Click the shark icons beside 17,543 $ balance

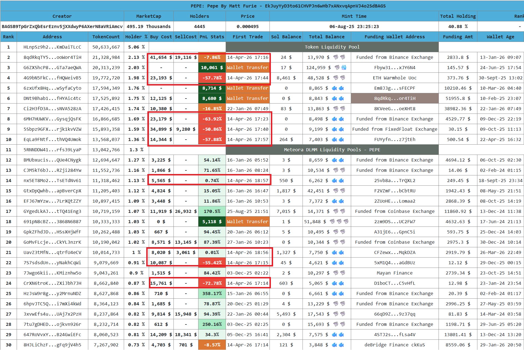pyautogui.click(x=339, y=314)
